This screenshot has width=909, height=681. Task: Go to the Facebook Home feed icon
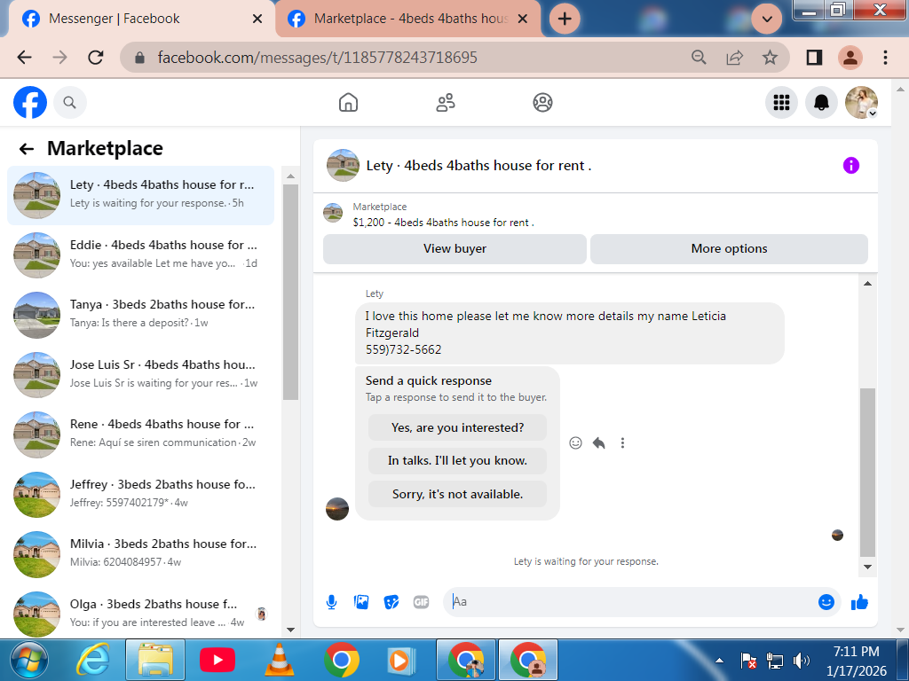[x=348, y=103]
